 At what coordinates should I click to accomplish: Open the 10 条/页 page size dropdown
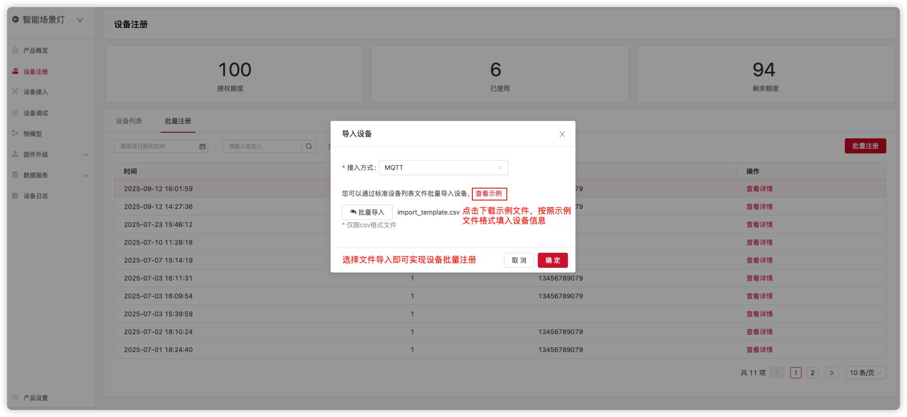point(865,373)
